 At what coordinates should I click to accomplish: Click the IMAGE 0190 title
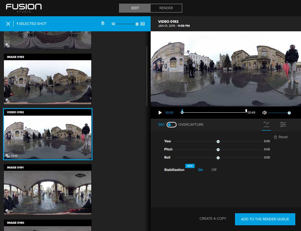(x=16, y=223)
